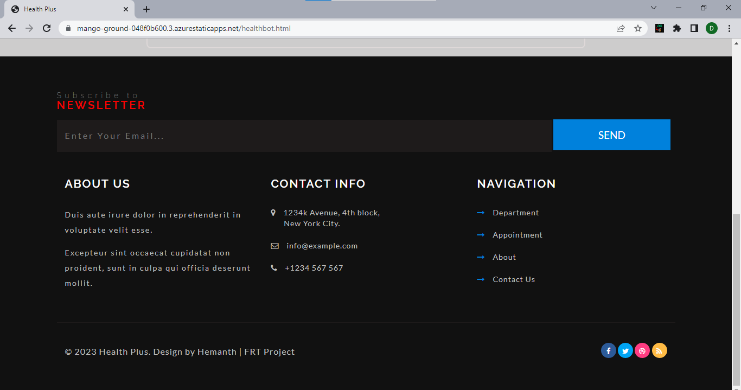Viewport: 741px width, 390px height.
Task: Click the Dribbble social icon
Action: pos(642,350)
